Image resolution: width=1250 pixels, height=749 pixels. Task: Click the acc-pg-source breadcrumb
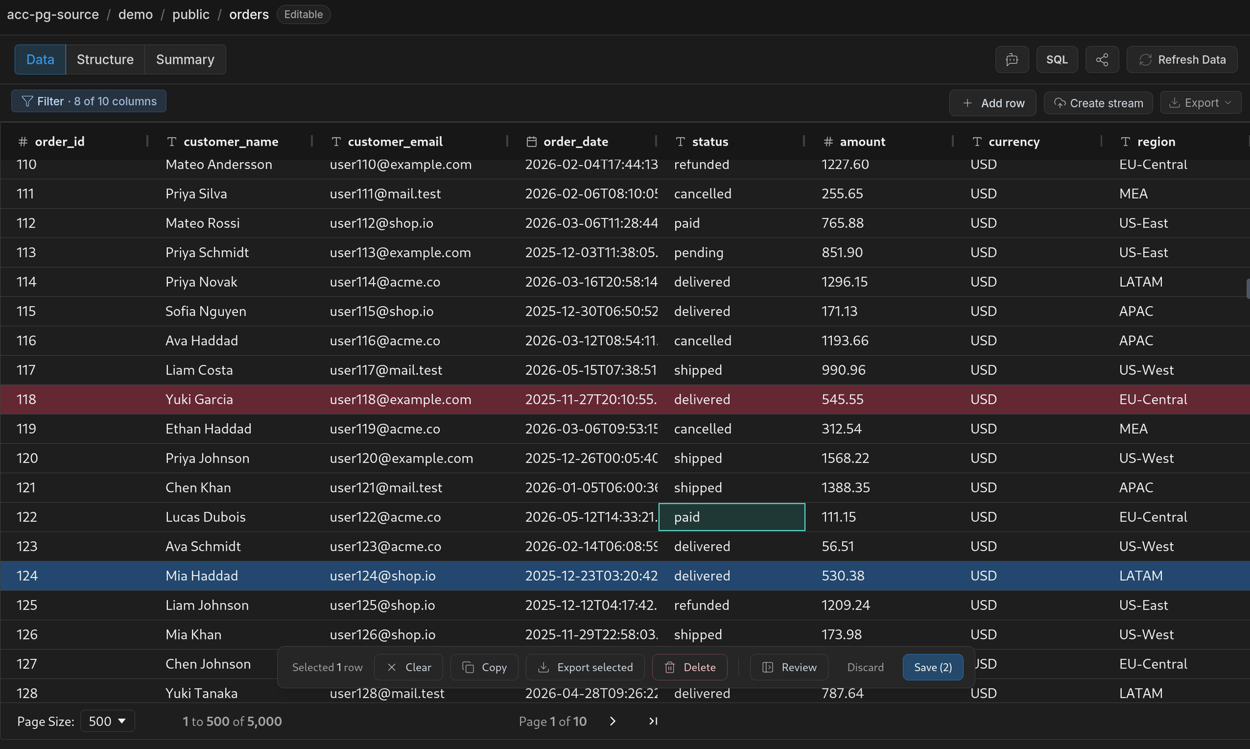pos(53,14)
